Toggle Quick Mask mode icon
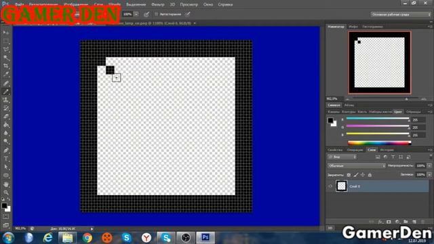 (6, 217)
